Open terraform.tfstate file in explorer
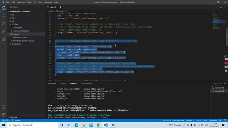Viewport: 228px width, 128px height. pyautogui.click(x=20, y=37)
